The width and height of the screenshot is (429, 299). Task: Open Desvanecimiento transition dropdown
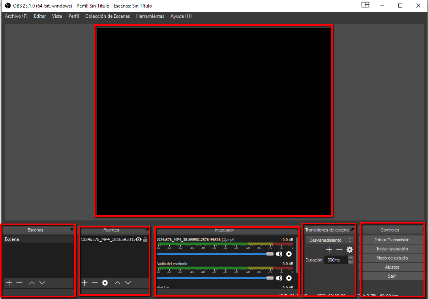point(330,240)
